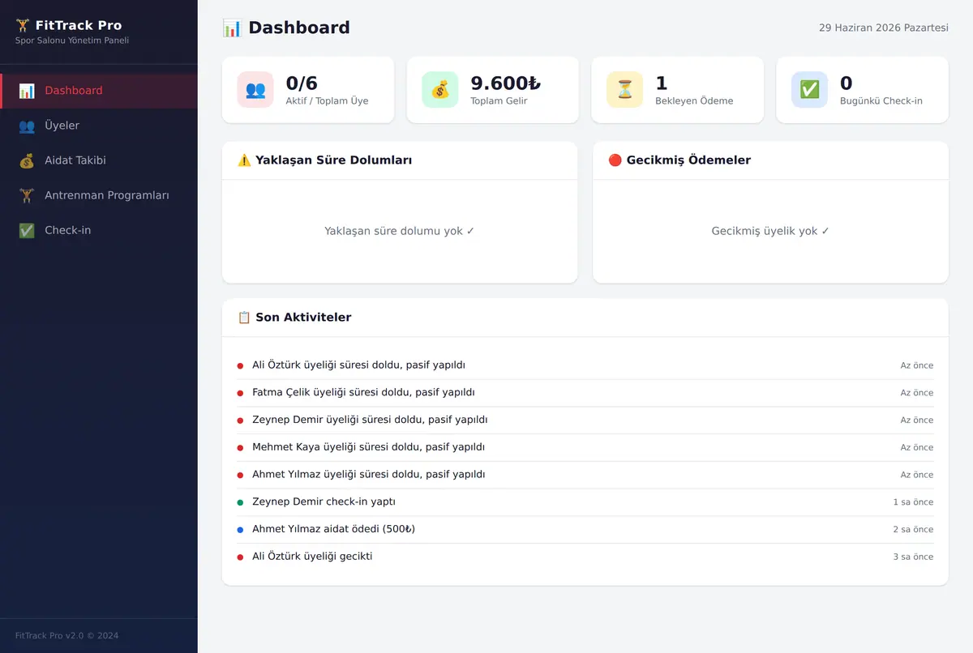
Task: Select 'Fatma Çelik üyeliği süresi doldu' activity
Action: (x=585, y=393)
